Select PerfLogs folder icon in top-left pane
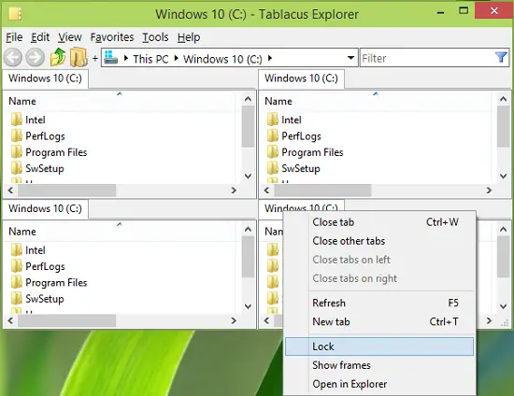Viewport: 514px width, 396px height. [17, 135]
